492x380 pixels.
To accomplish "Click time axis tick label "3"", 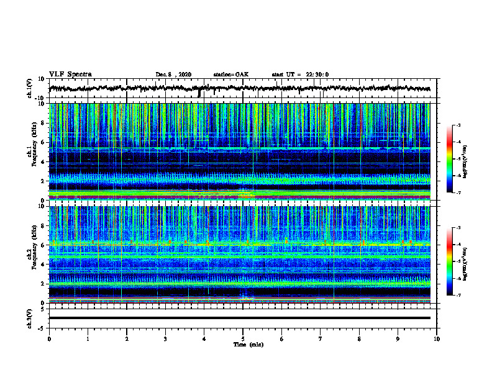I will [x=165, y=339].
